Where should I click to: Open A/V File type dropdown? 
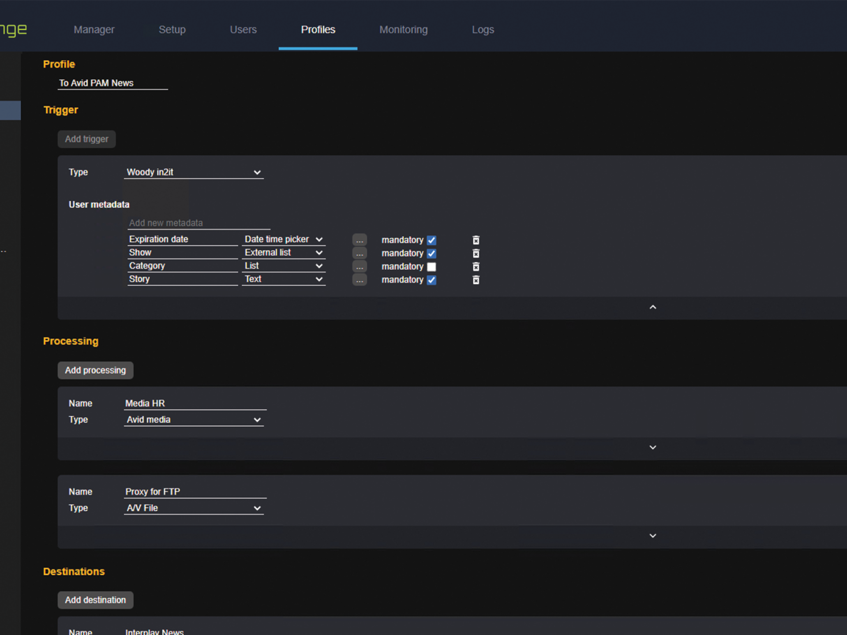194,508
